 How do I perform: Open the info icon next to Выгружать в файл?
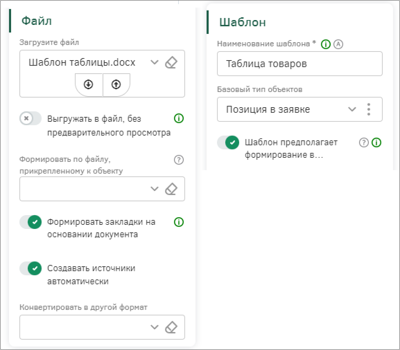click(179, 118)
